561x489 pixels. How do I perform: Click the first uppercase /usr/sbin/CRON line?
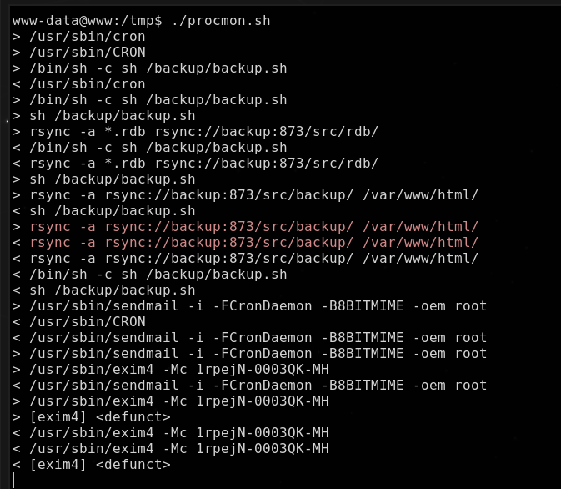coord(79,53)
